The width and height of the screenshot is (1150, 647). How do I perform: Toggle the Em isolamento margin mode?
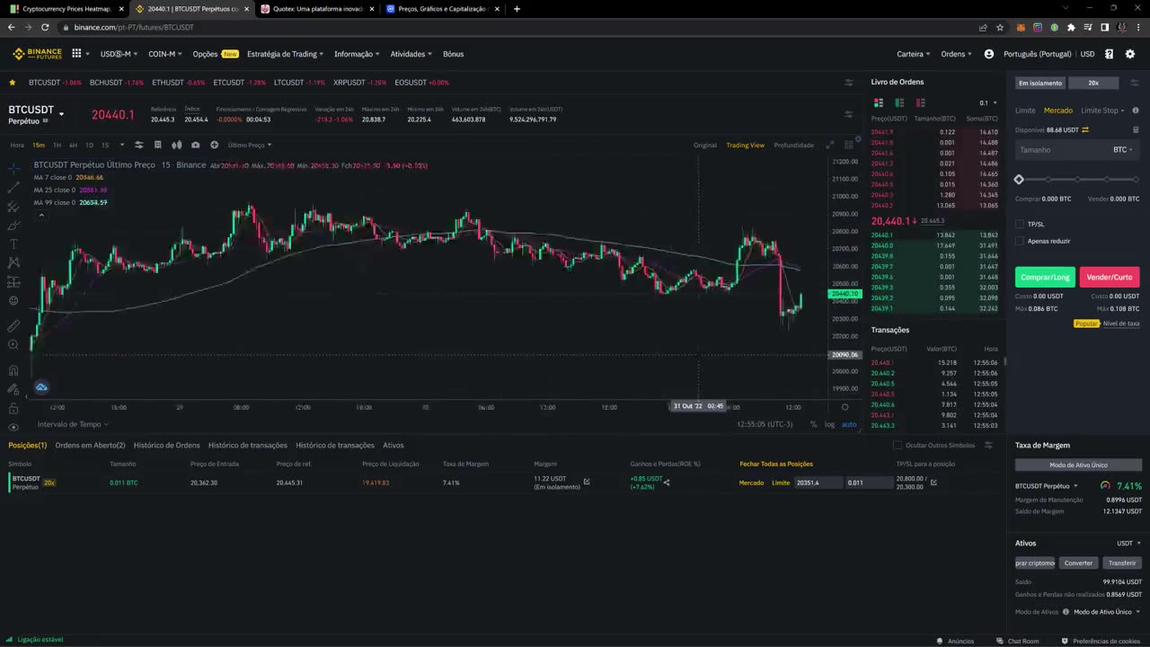[x=1039, y=83]
